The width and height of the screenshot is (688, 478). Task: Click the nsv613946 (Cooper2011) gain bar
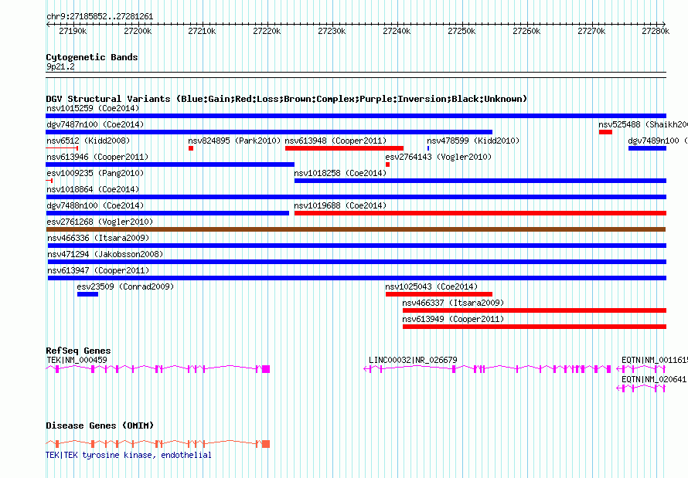[170, 164]
